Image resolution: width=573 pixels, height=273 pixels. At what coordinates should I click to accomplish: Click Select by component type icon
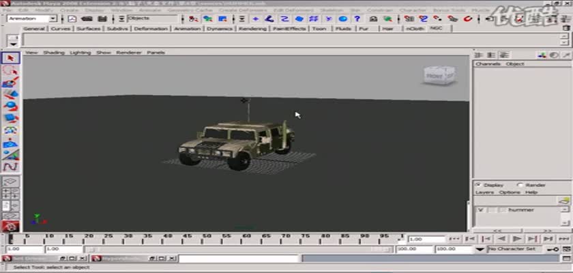[222, 18]
